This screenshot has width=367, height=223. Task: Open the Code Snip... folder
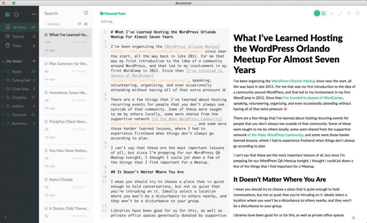(x=19, y=89)
